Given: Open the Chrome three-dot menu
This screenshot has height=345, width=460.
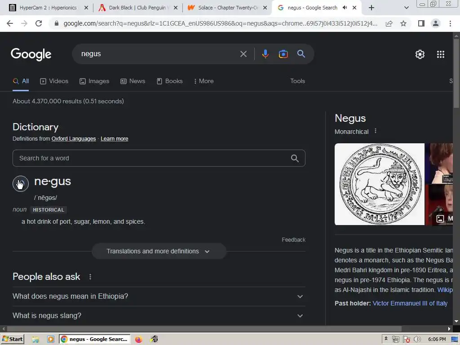Looking at the screenshot, I should (450, 23).
